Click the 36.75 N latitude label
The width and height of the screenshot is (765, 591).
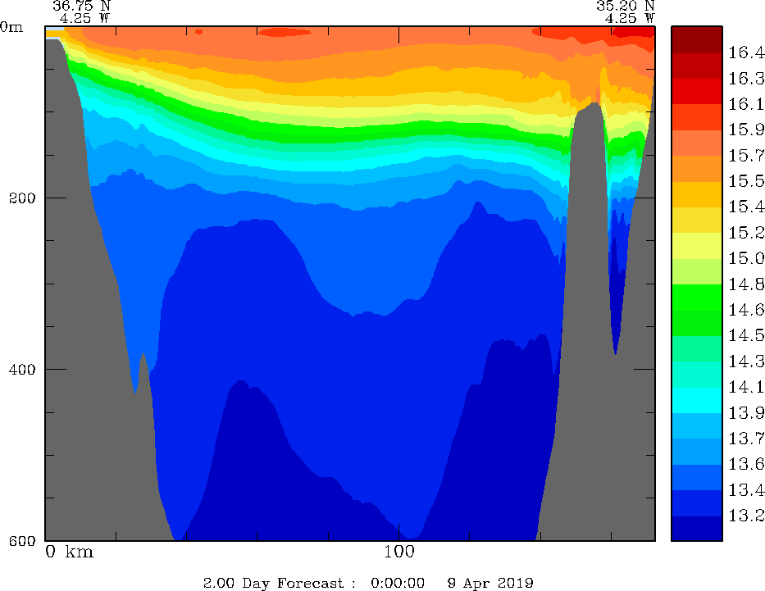(x=81, y=6)
